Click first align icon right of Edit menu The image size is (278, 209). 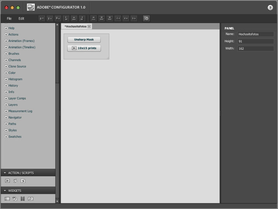[x=42, y=18]
